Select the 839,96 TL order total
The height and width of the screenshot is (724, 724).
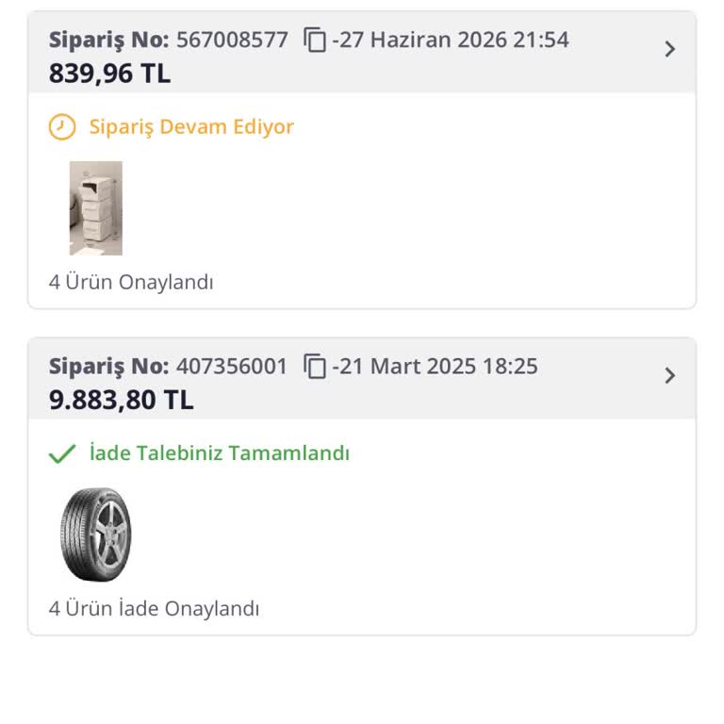[x=110, y=74]
